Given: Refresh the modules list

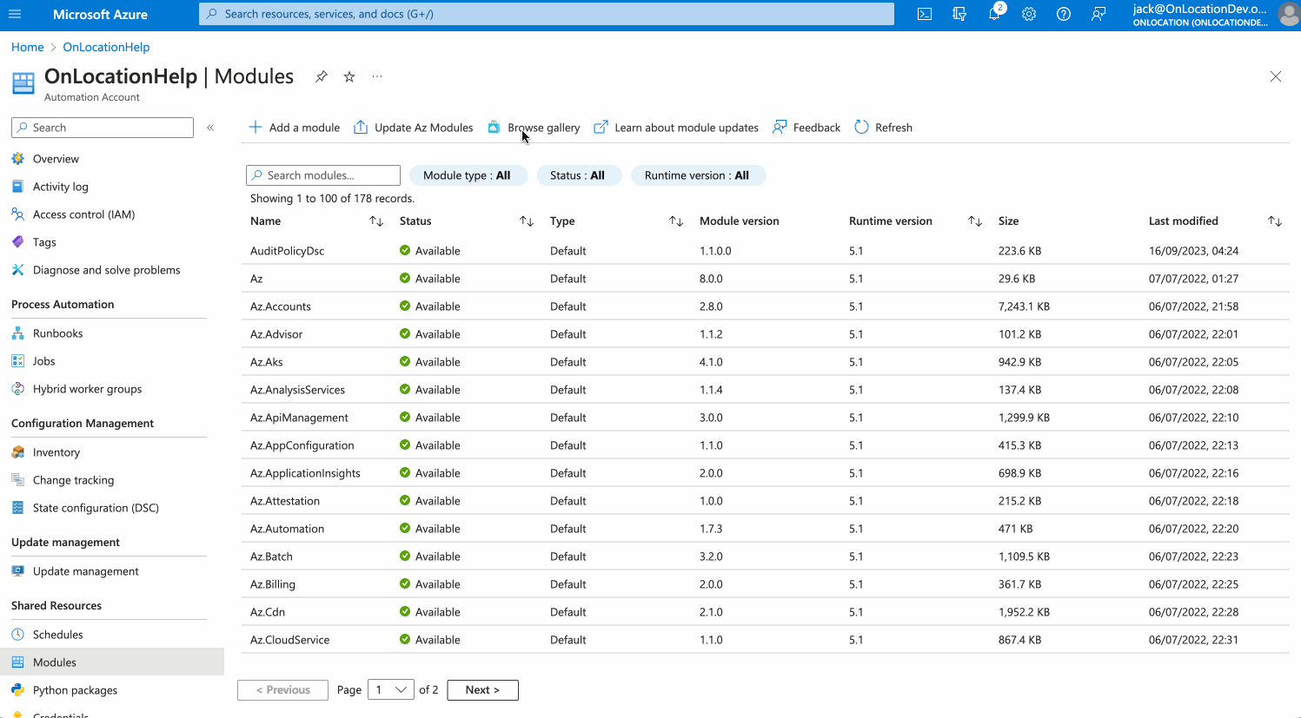Looking at the screenshot, I should click(x=884, y=128).
